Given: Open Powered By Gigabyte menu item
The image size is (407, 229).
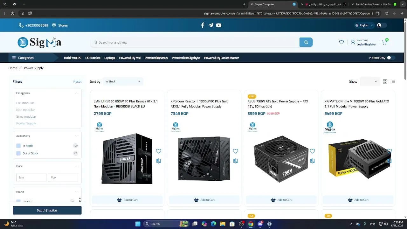Looking at the screenshot, I should click(x=186, y=58).
